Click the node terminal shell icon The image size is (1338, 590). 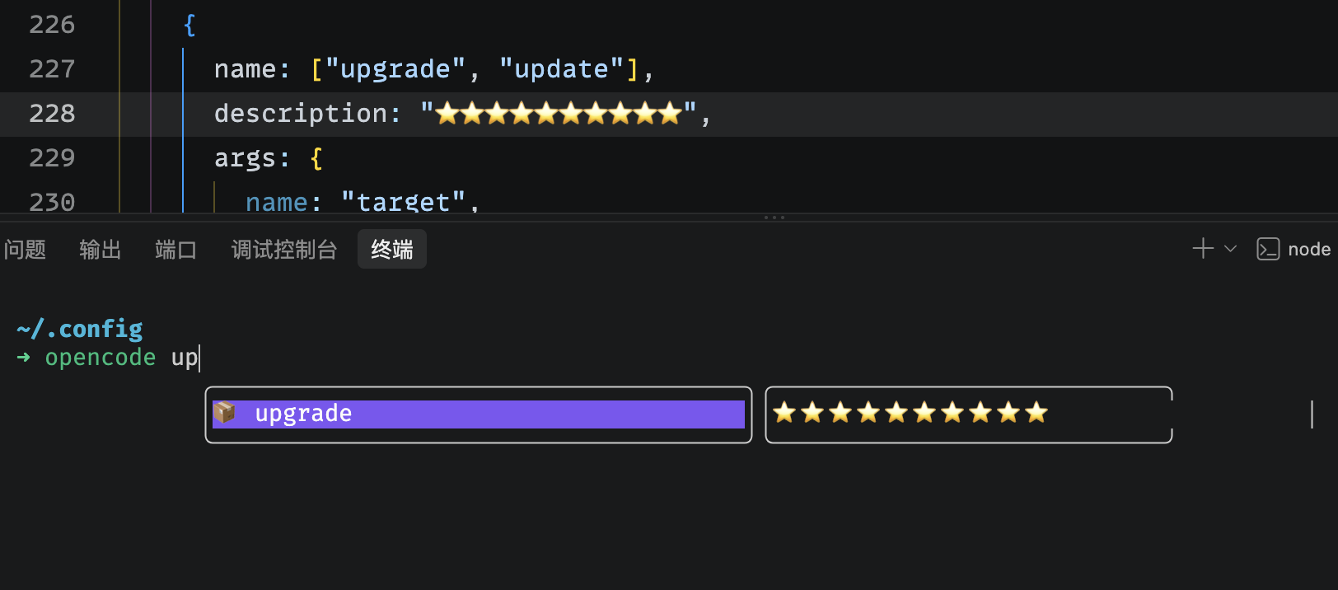(x=1268, y=249)
